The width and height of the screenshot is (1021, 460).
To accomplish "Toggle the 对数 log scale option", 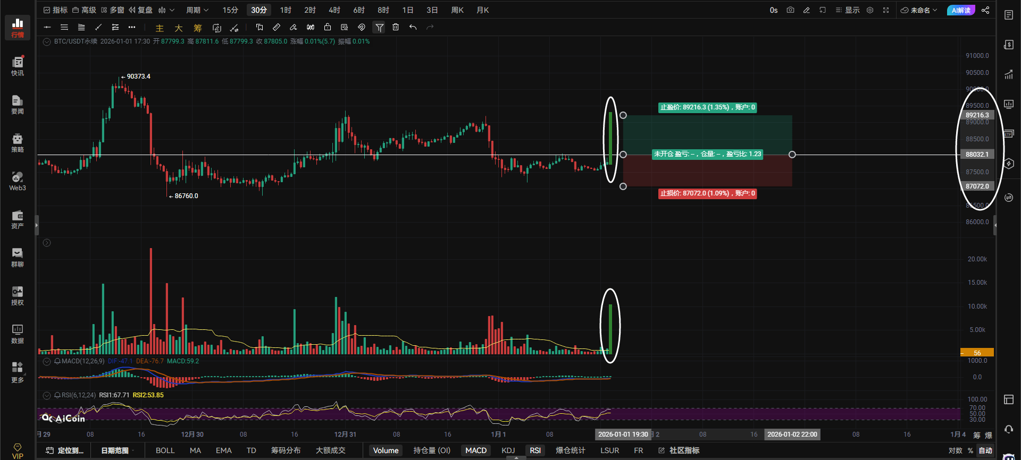I will click(x=955, y=450).
